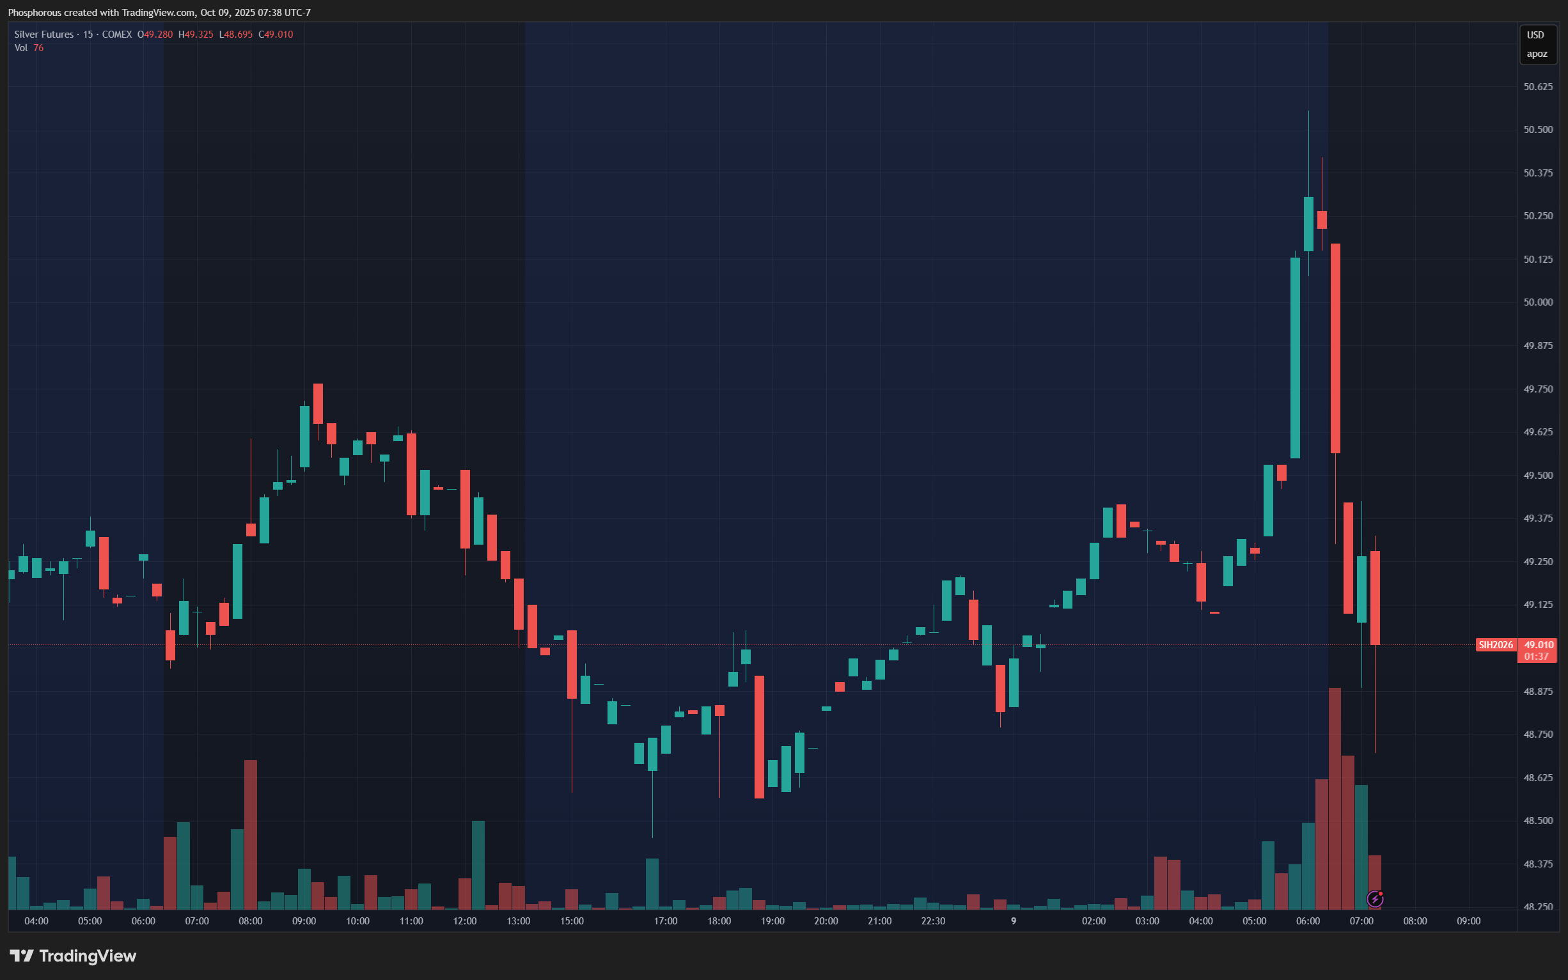
Task: Click the 48.250 label on price scale
Action: 1537,906
